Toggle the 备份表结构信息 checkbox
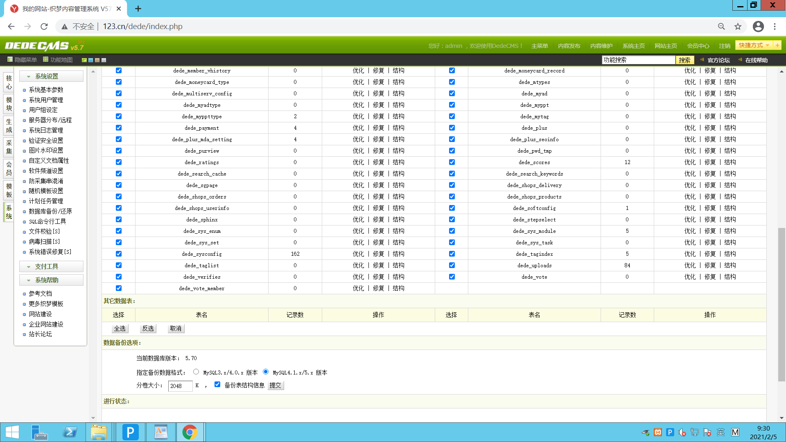786x442 pixels. [x=217, y=384]
